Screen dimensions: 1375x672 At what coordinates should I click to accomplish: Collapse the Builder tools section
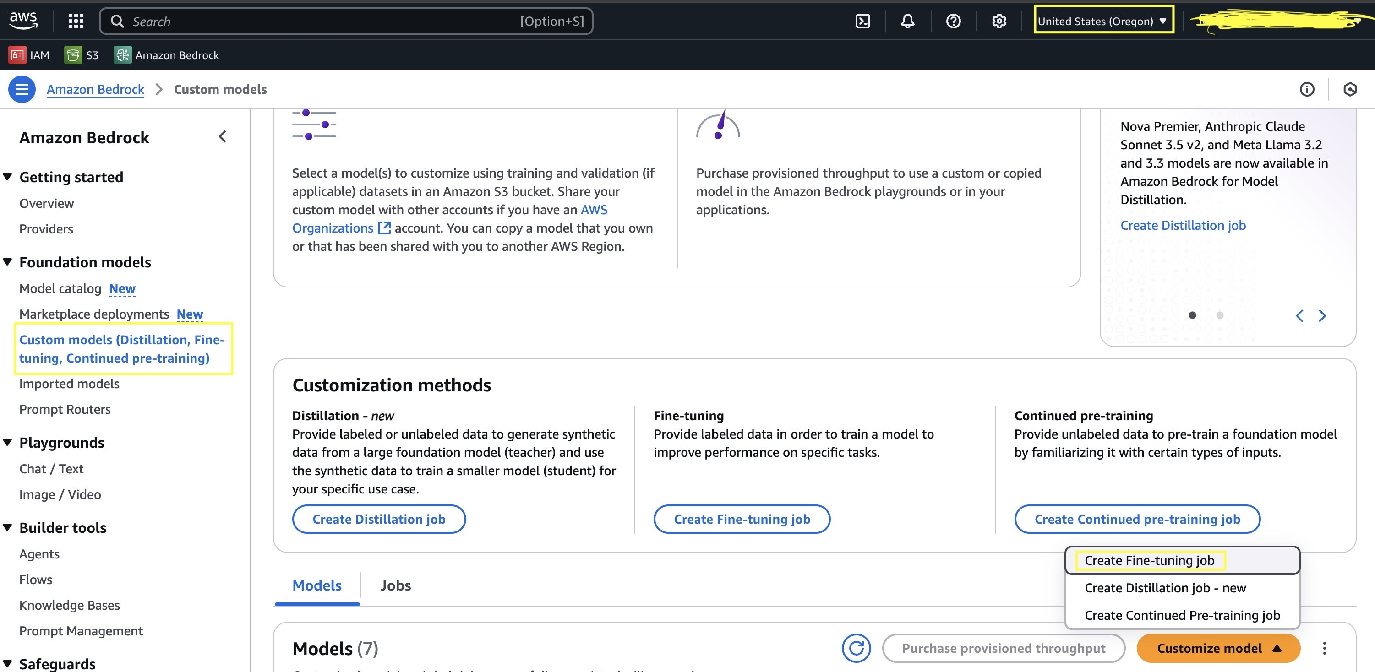[7, 527]
